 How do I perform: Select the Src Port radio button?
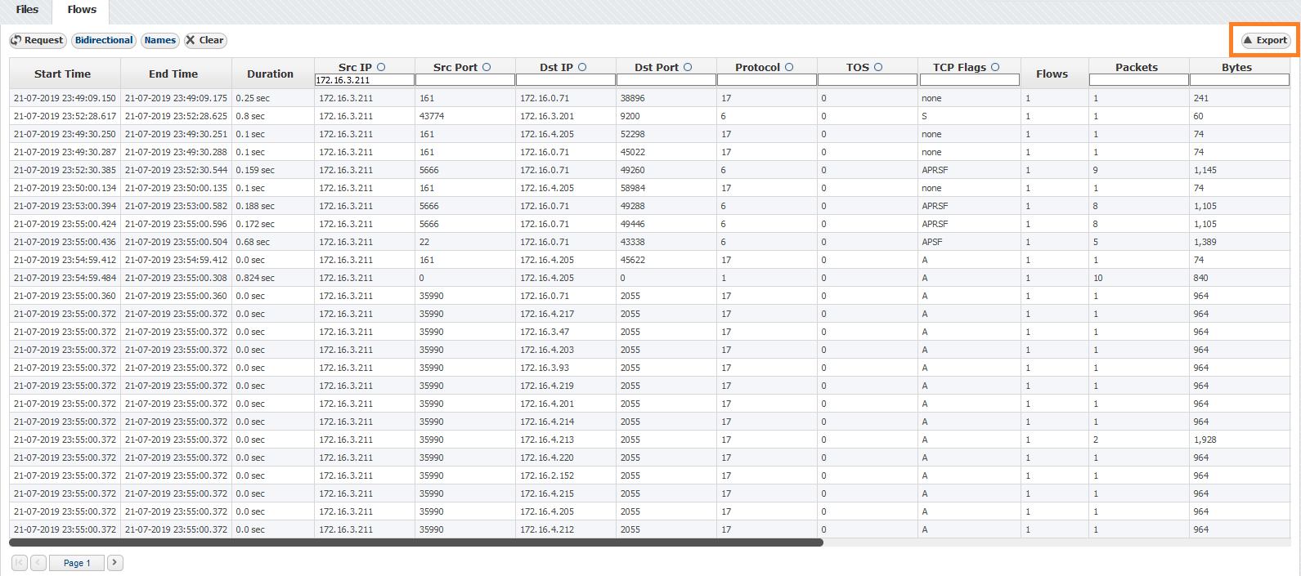click(x=487, y=67)
